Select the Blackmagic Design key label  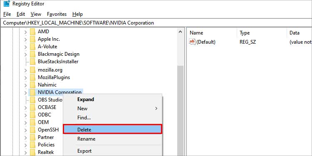[x=59, y=54]
